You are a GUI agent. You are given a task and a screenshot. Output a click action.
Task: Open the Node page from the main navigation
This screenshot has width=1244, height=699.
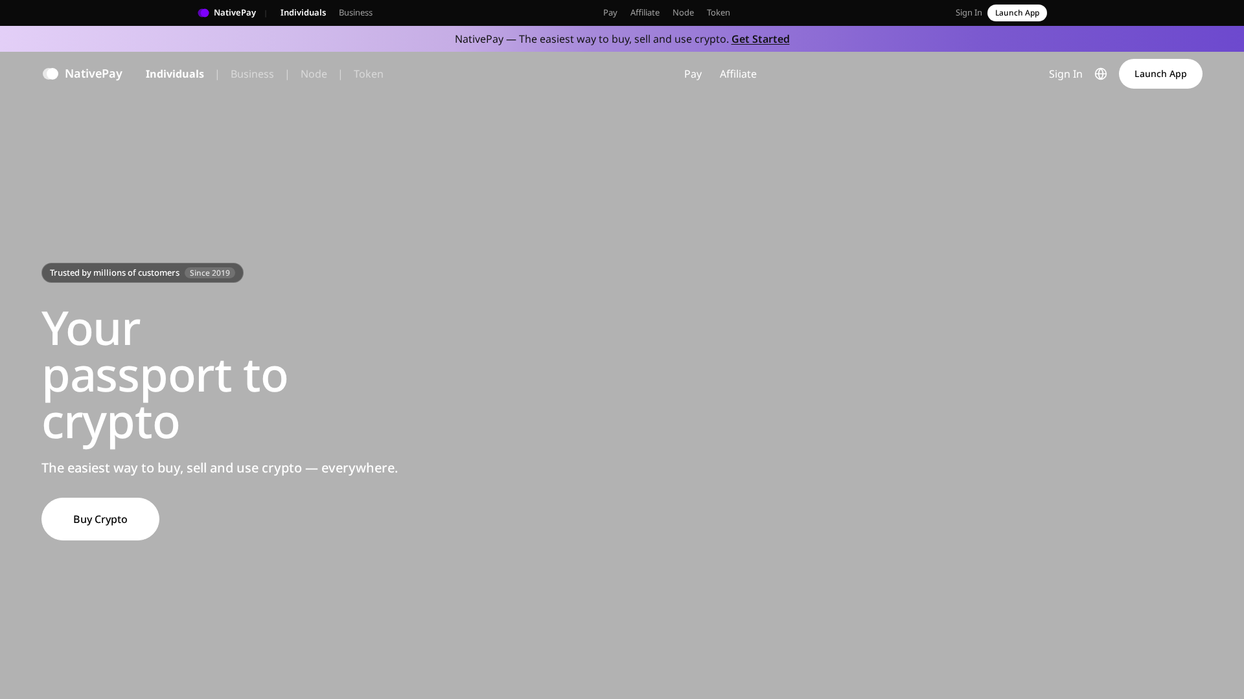314,74
